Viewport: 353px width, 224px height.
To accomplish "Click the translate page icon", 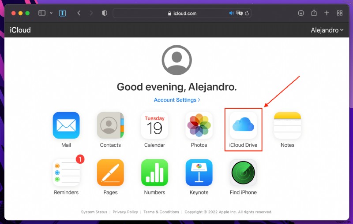I will [x=239, y=13].
